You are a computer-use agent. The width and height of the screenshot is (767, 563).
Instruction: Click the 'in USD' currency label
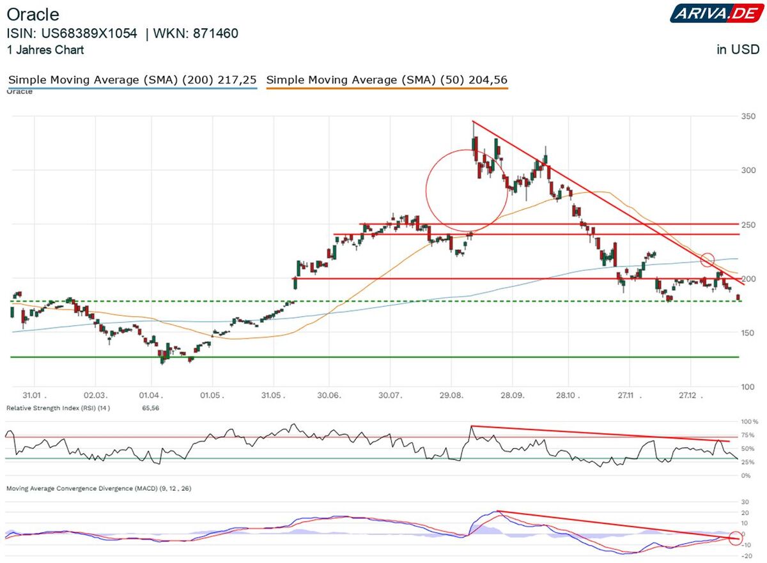(738, 50)
